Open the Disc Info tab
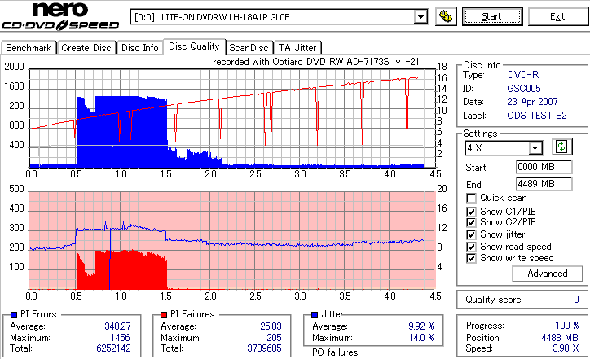The image size is (590, 359). [139, 48]
